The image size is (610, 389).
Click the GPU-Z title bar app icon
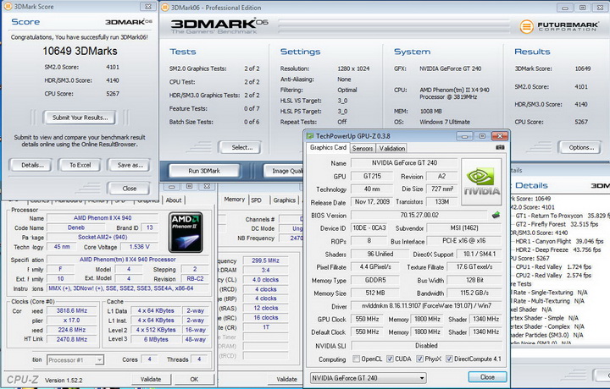tap(310, 136)
